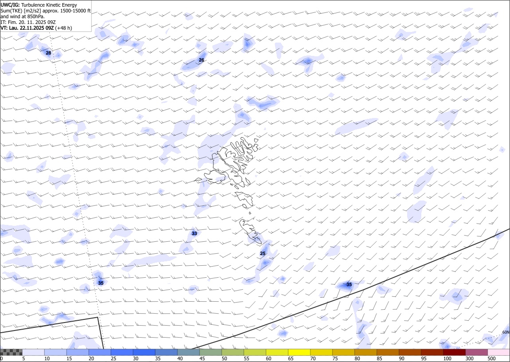Click the 'IT: Fim. 20. 11. 2025 09Z' line
Screen dimensions: 510x362
tap(28, 22)
